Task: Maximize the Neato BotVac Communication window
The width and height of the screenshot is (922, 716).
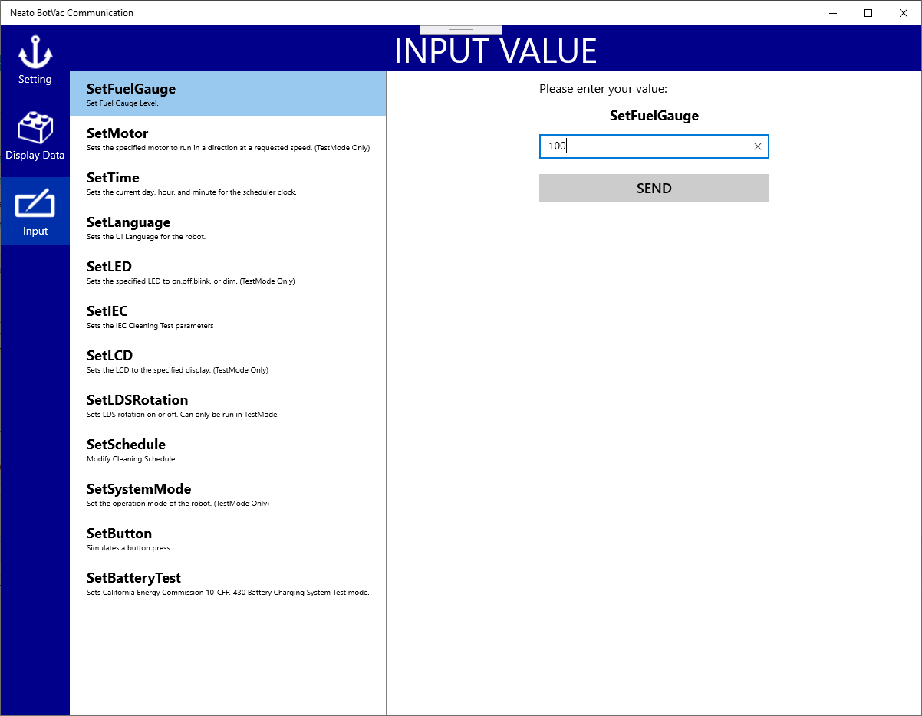Action: pos(868,13)
